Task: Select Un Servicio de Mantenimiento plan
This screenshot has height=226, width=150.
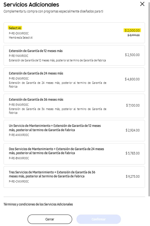Action: (74, 131)
